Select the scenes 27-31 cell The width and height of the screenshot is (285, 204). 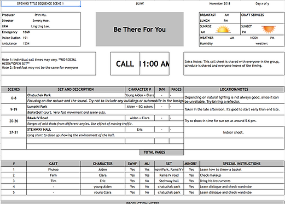tap(14, 132)
